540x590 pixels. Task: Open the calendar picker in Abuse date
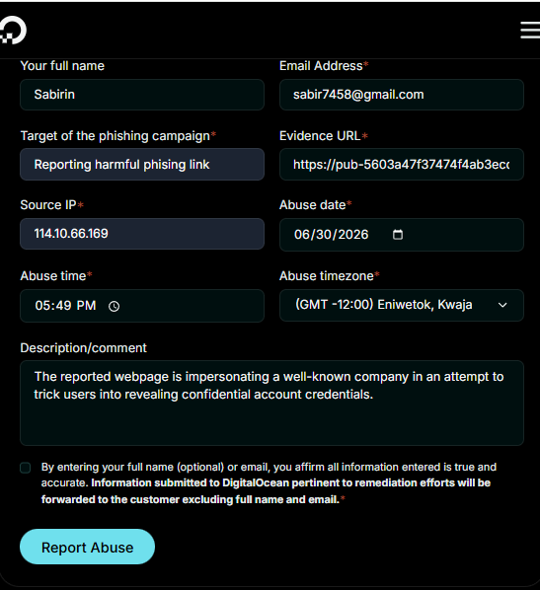coord(398,235)
